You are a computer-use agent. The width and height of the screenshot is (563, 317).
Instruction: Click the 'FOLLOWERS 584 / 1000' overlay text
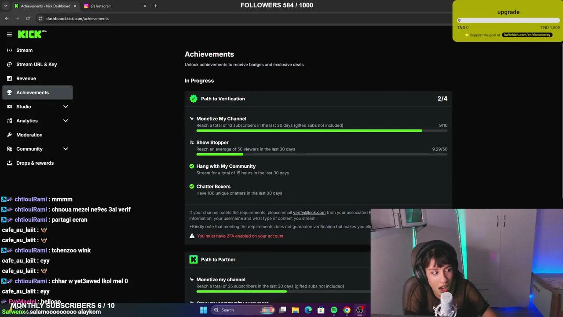pyautogui.click(x=277, y=5)
